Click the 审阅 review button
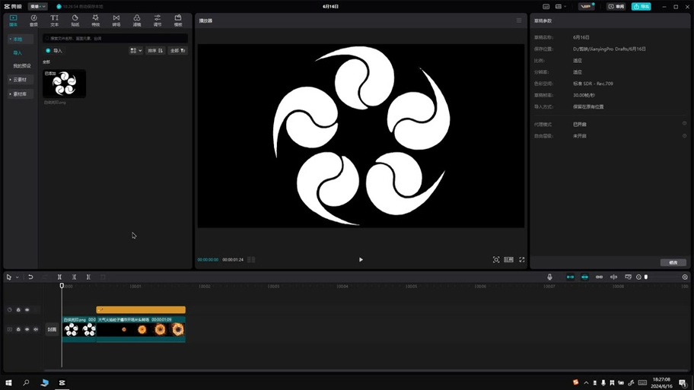This screenshot has width=694, height=390. coord(616,7)
